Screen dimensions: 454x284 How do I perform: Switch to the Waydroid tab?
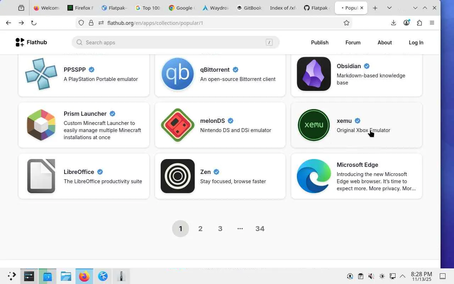click(x=216, y=8)
